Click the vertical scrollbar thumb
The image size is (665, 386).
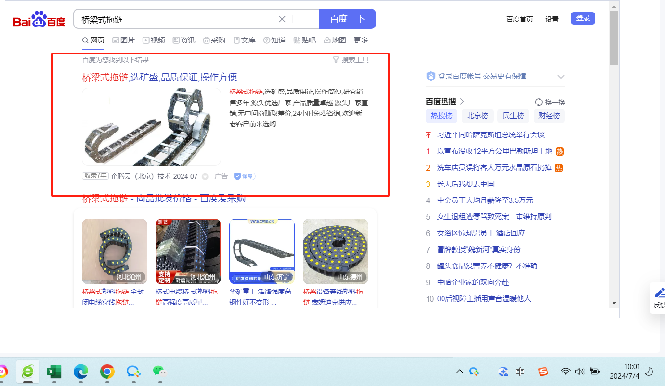614,38
